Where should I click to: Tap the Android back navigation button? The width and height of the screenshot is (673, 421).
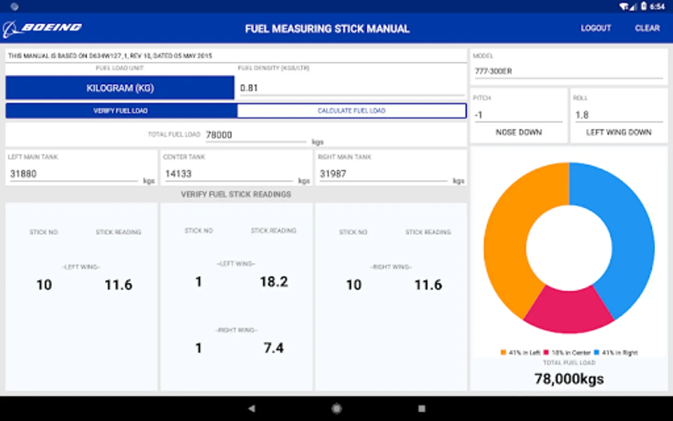tap(251, 408)
